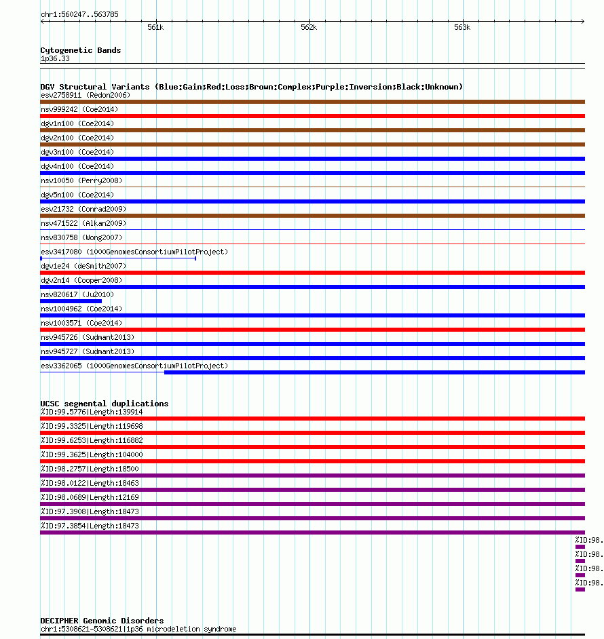Image resolution: width=604 pixels, height=639 pixels.
Task: Click the dgv2n14 (Cooper2008) label
Action: click(x=81, y=280)
